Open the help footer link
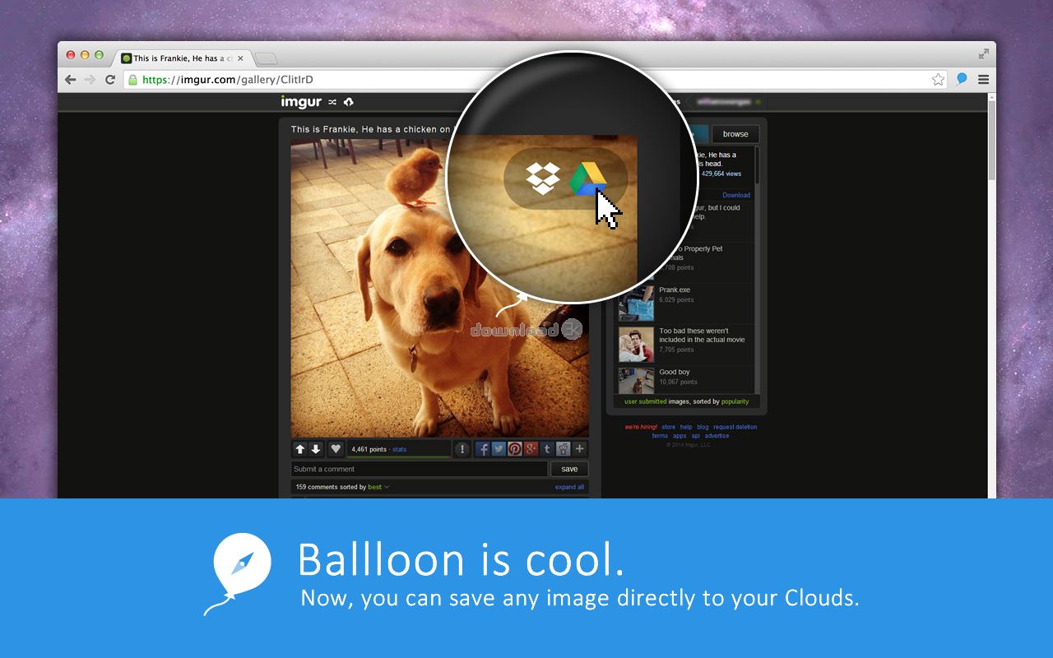1053x658 pixels. coord(686,427)
